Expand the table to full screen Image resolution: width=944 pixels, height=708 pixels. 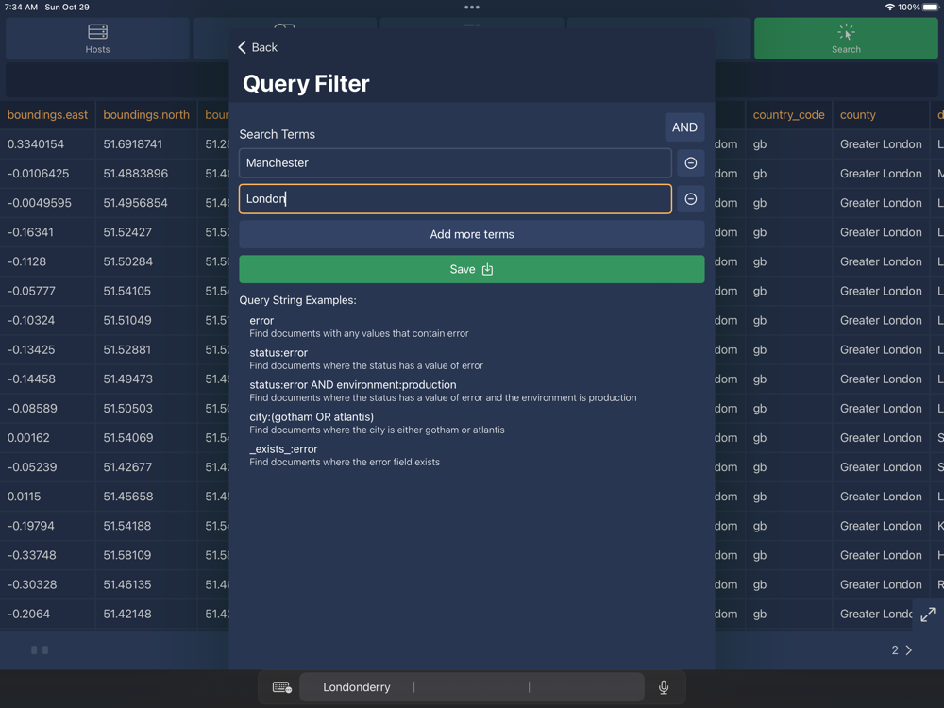pyautogui.click(x=928, y=615)
